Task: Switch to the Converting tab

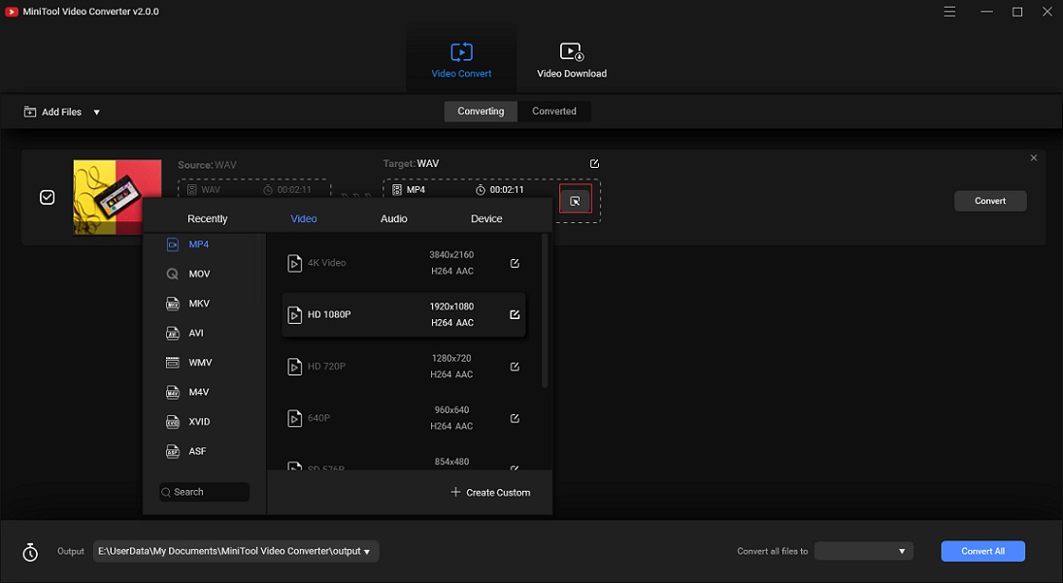Action: click(x=481, y=111)
